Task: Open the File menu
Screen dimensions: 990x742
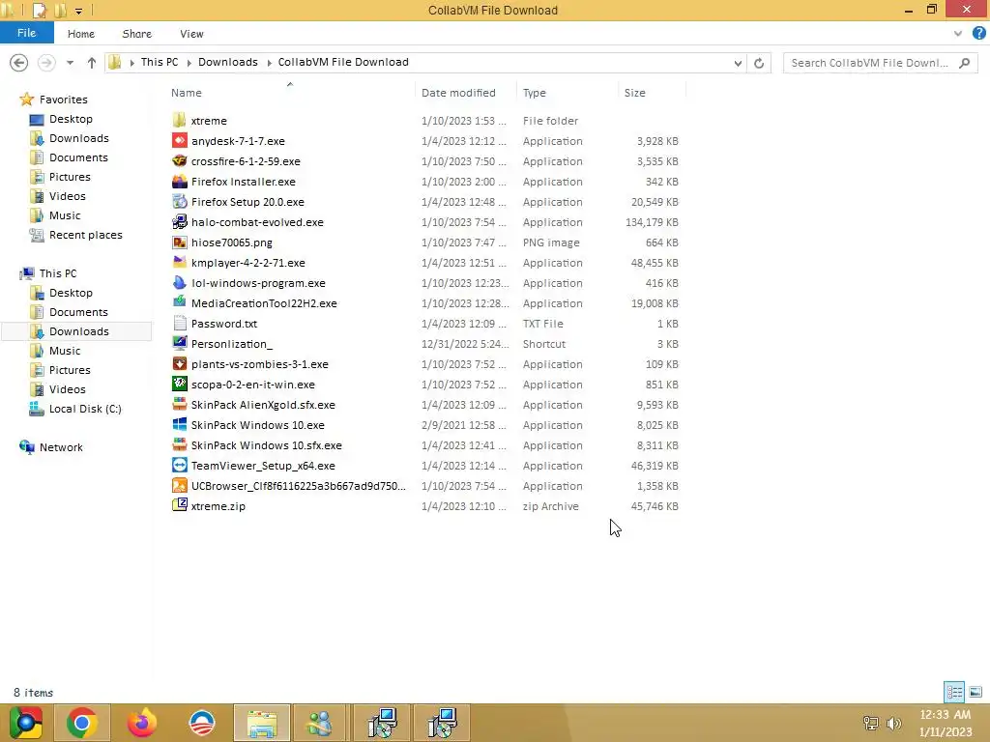Action: 26,33
